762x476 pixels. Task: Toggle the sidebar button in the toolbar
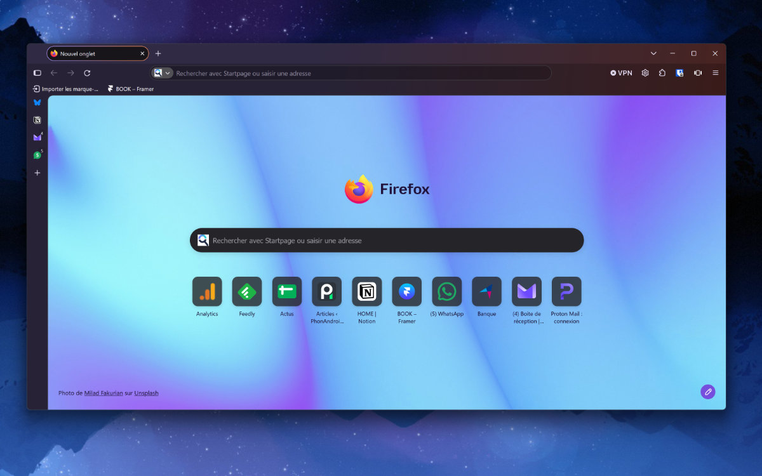tap(37, 73)
